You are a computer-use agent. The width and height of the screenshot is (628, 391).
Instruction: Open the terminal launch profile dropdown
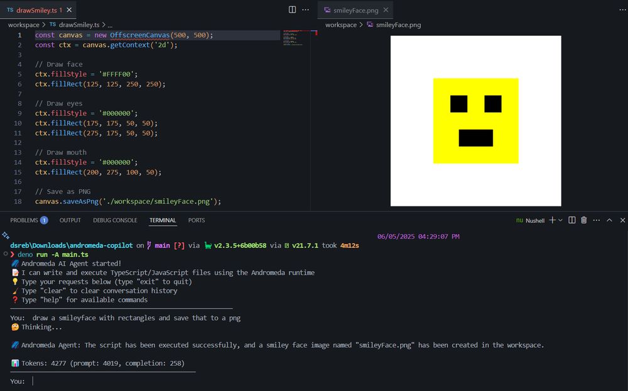(561, 220)
